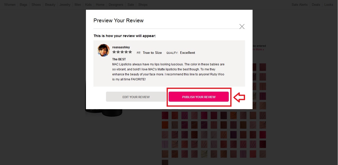Open the Beauty category
This screenshot has width=338, height=165.
click(x=50, y=5)
